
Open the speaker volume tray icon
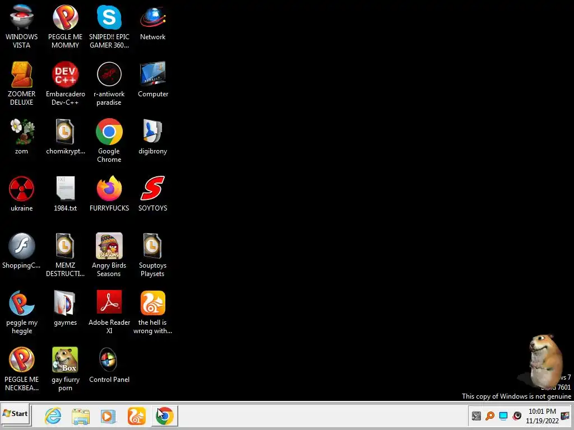517,416
